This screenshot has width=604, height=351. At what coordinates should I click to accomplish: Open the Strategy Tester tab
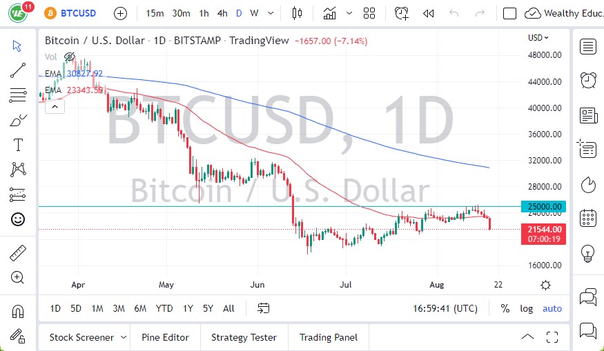(244, 337)
